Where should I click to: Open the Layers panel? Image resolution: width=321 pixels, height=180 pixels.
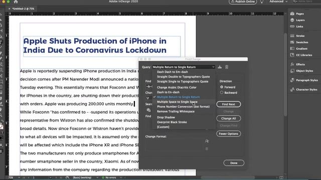pos(297,20)
